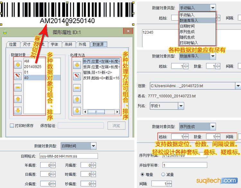
Task: Select data object 20140925 in the list
Action: (42, 67)
